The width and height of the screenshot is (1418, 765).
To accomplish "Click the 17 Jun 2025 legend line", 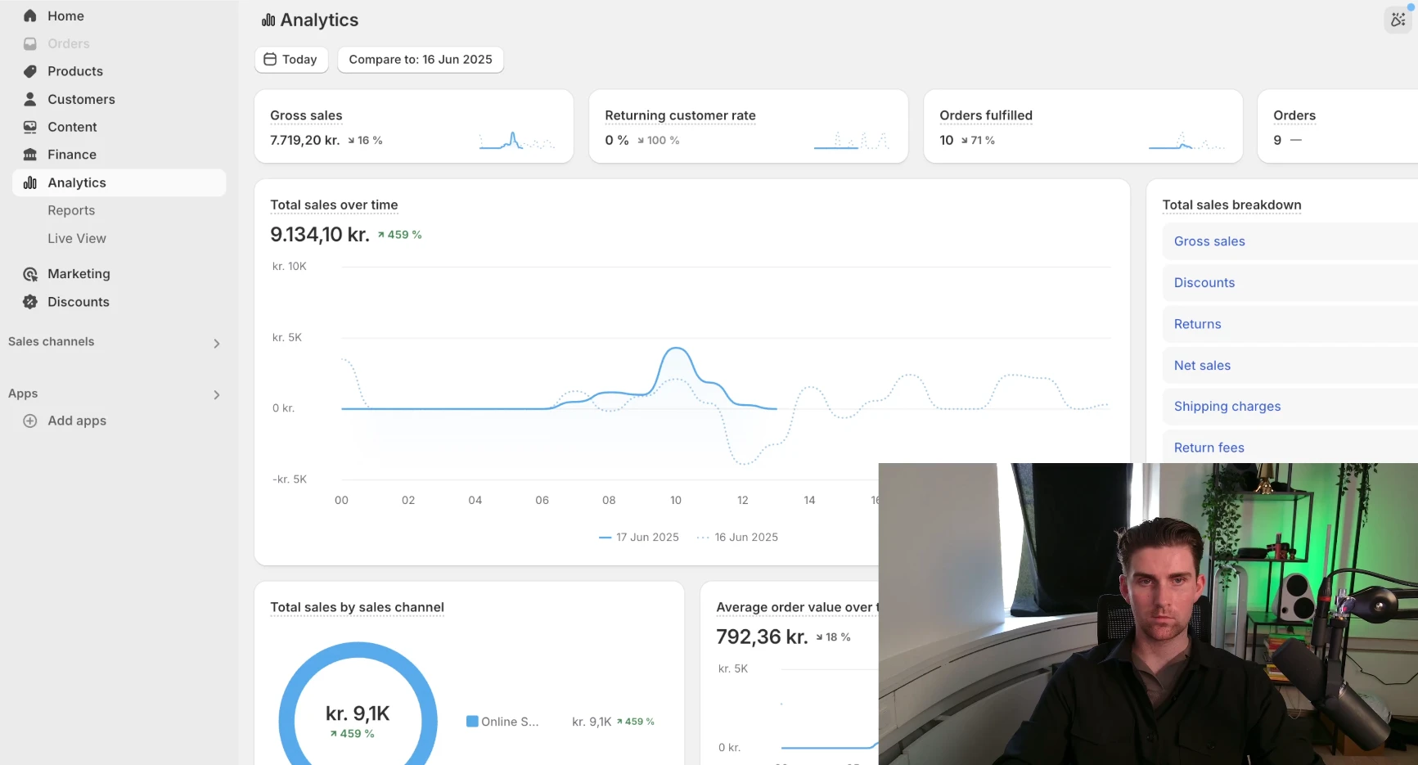I will click(x=639, y=538).
